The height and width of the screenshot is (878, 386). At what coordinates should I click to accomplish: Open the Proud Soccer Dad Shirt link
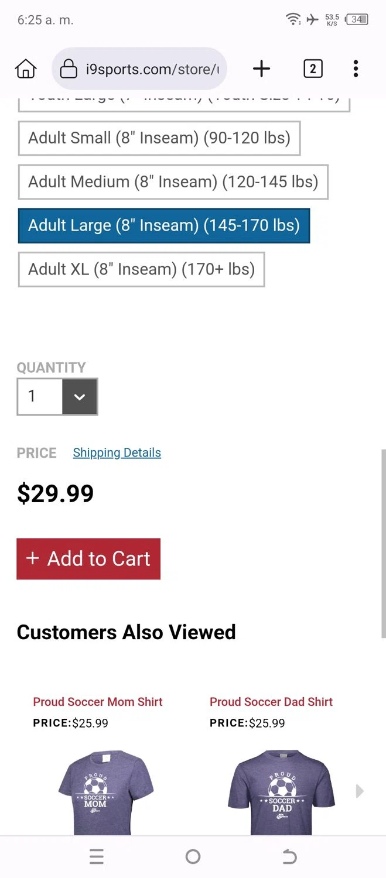271,702
